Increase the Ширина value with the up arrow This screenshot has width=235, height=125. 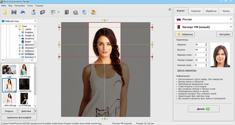(206, 44)
